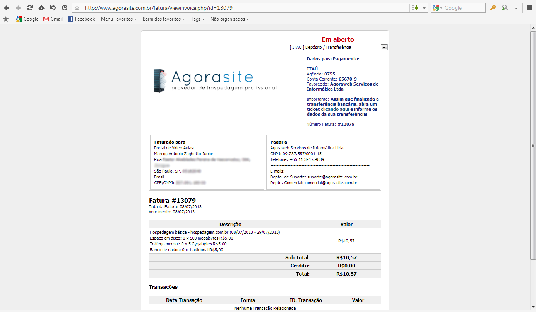Expand the Tags bookmark folder
The image size is (536, 312).
197,19
